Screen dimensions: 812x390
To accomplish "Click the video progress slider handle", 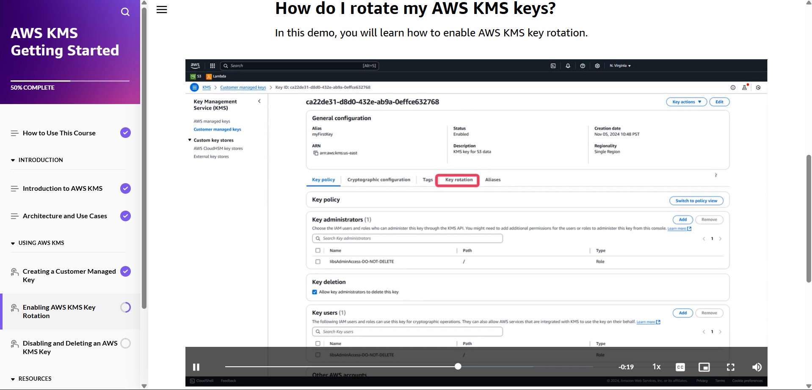I will tap(458, 366).
